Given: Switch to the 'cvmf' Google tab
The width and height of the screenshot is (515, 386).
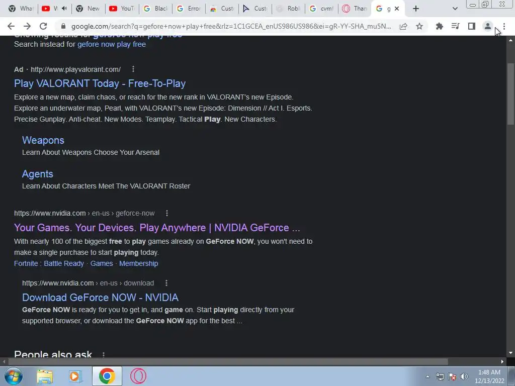Looking at the screenshot, I should click(321, 9).
